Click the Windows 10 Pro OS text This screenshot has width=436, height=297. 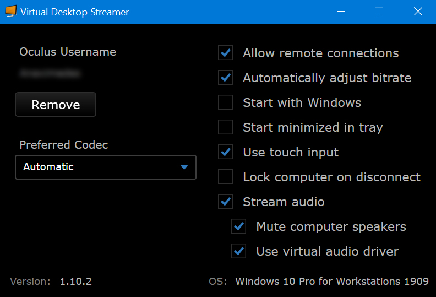tap(331, 282)
